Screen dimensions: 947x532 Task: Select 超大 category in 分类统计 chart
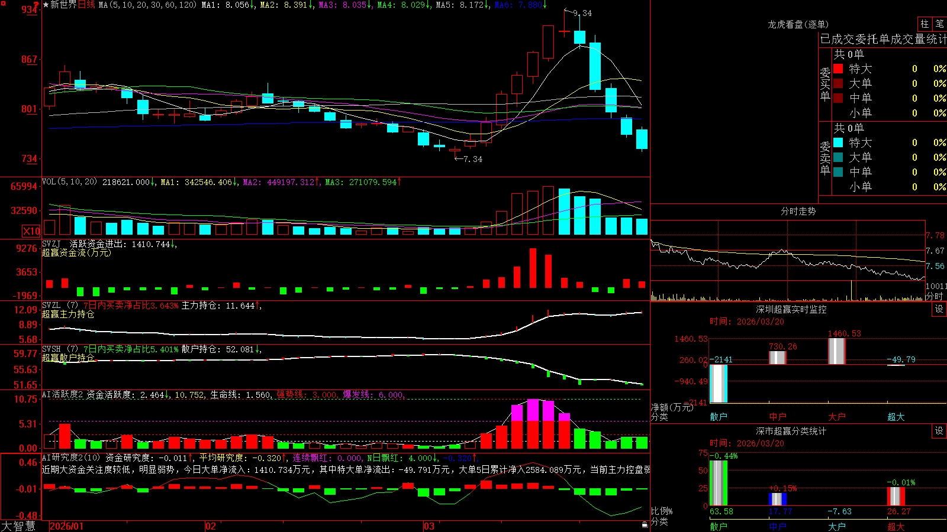pos(896,526)
